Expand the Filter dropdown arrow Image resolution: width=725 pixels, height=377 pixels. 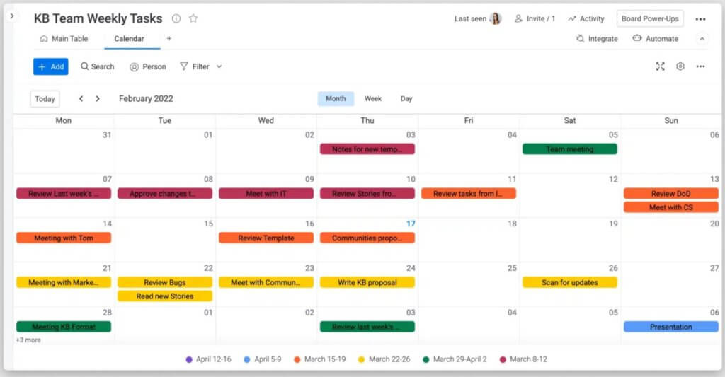tap(219, 66)
